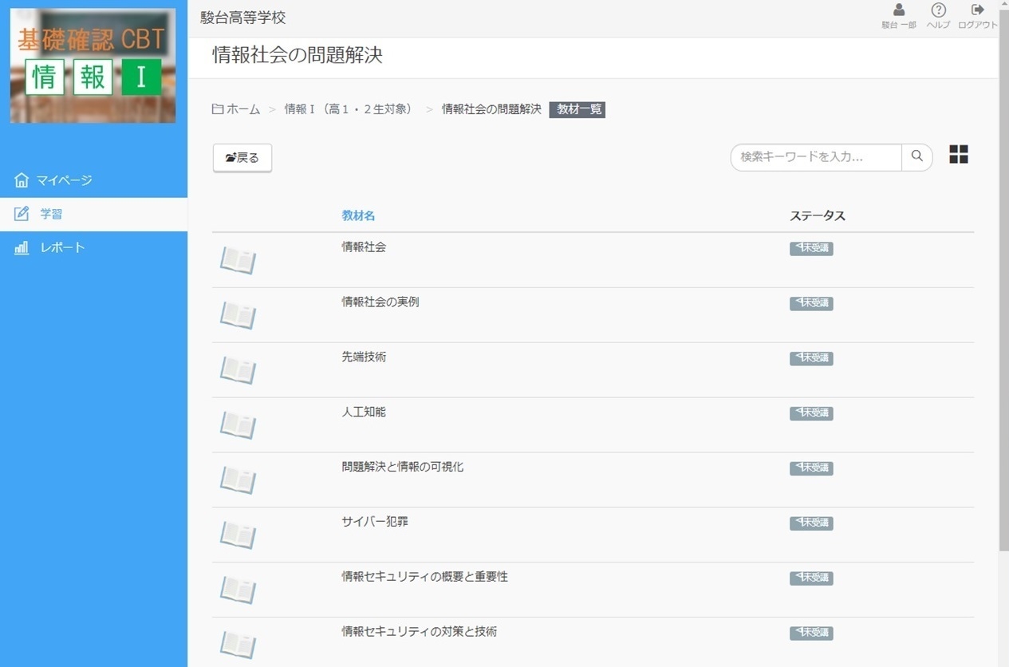
Task: Click the 未受講 badge for 先端技術
Action: point(811,358)
